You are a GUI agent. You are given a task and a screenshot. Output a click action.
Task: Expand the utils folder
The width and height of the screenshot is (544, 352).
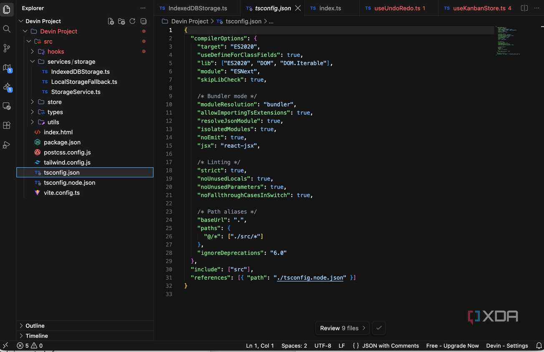point(33,122)
